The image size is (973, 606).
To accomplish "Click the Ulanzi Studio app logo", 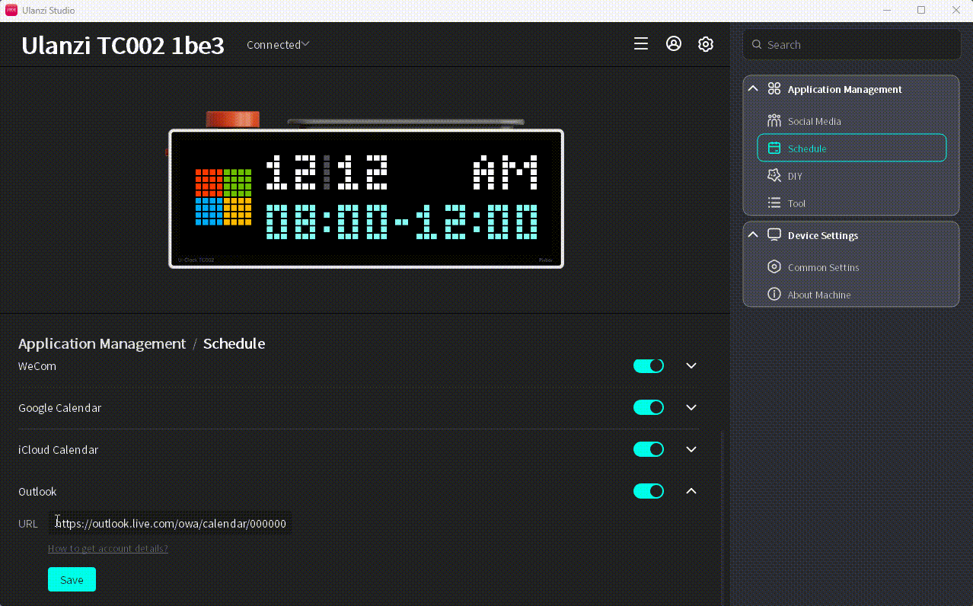I will point(11,10).
